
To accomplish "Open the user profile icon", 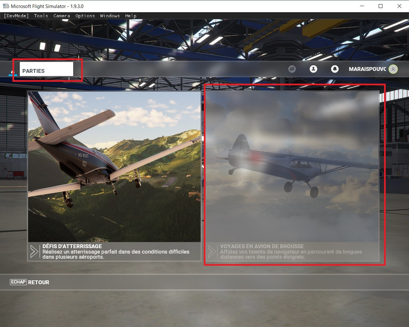I will [313, 69].
